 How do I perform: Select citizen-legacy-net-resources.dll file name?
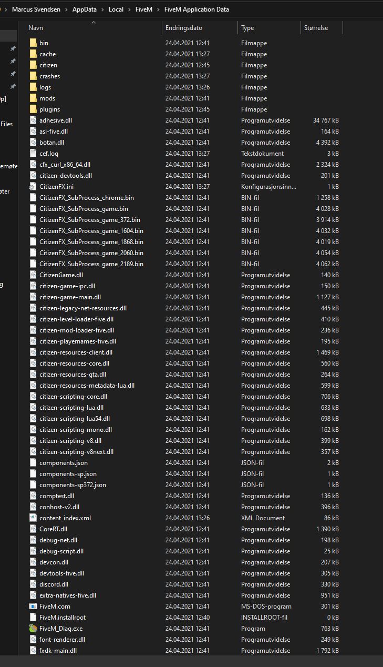click(83, 308)
